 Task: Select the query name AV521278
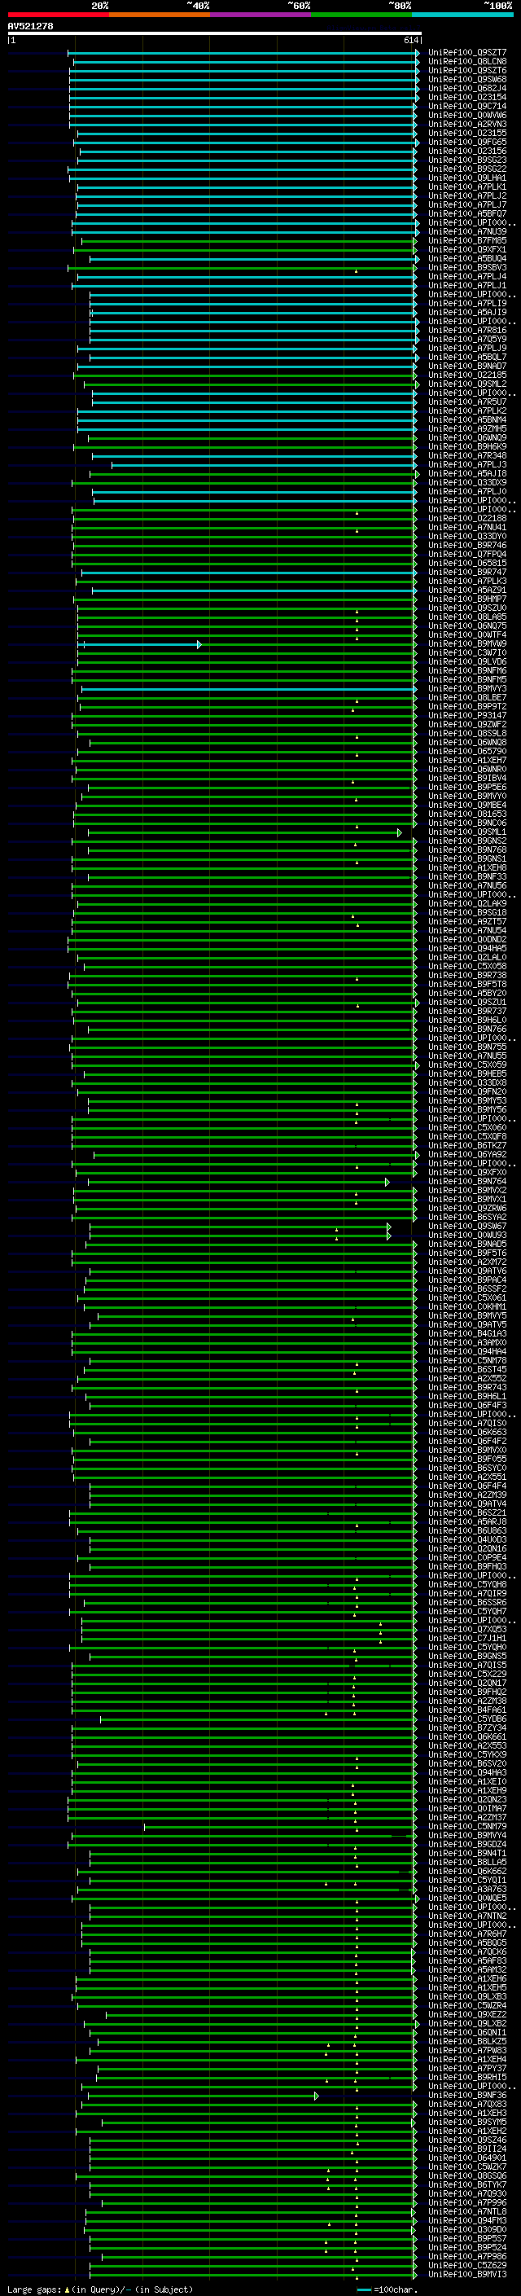[30, 27]
